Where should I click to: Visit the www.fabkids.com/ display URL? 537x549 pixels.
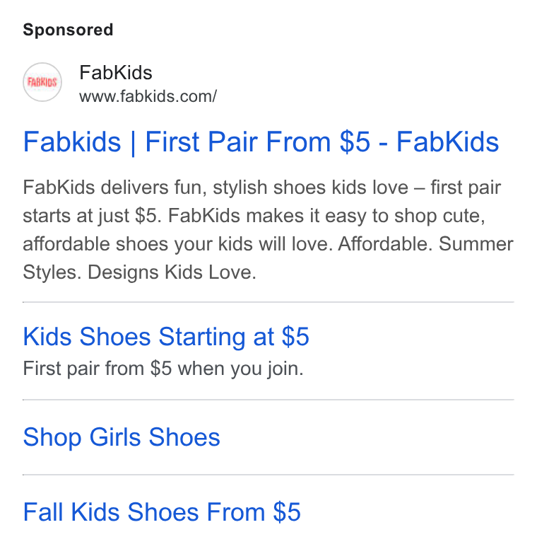pyautogui.click(x=148, y=96)
